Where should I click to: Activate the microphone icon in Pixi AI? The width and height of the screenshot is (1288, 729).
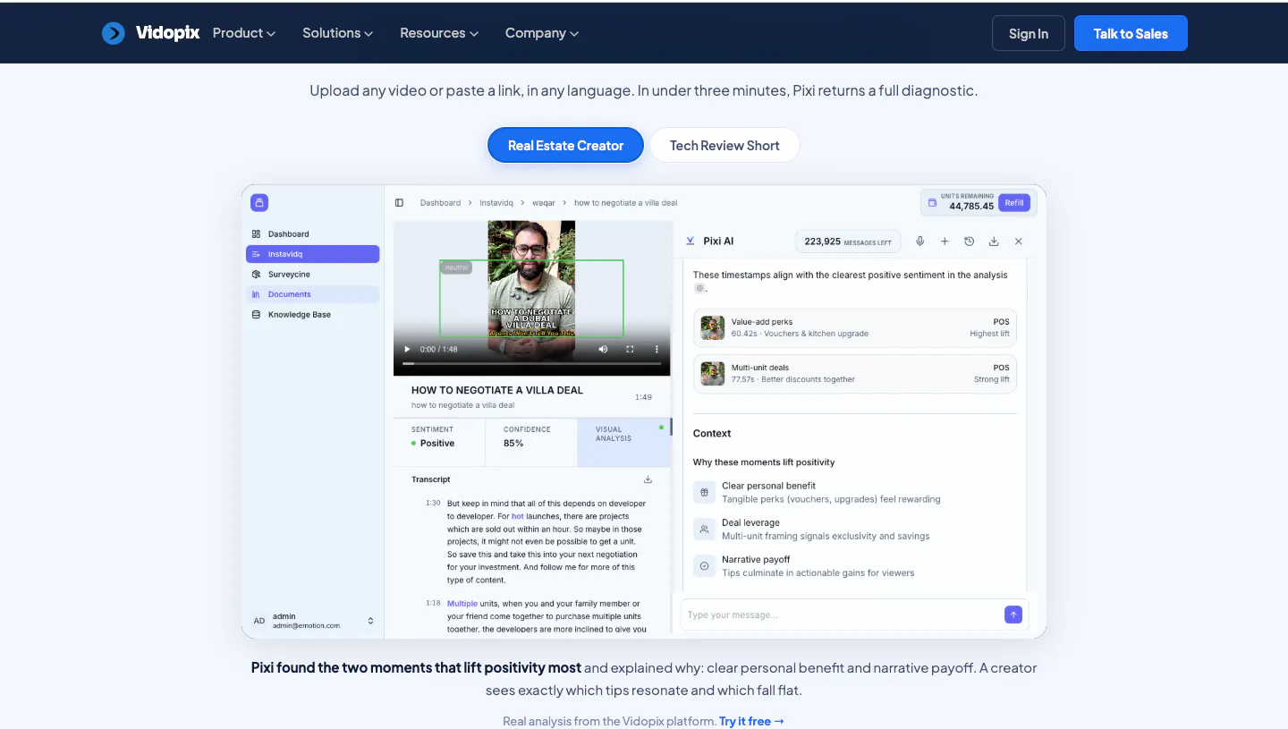[x=919, y=242]
